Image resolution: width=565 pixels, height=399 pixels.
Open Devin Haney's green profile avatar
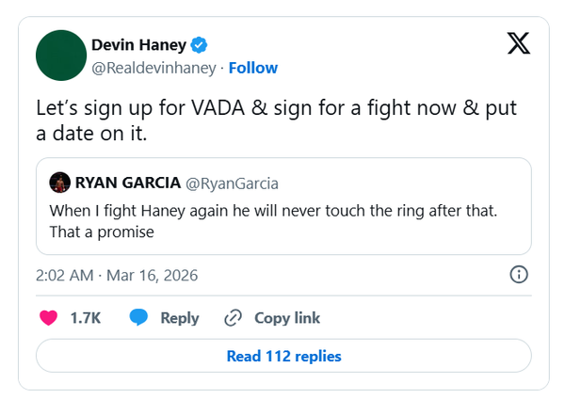[61, 55]
